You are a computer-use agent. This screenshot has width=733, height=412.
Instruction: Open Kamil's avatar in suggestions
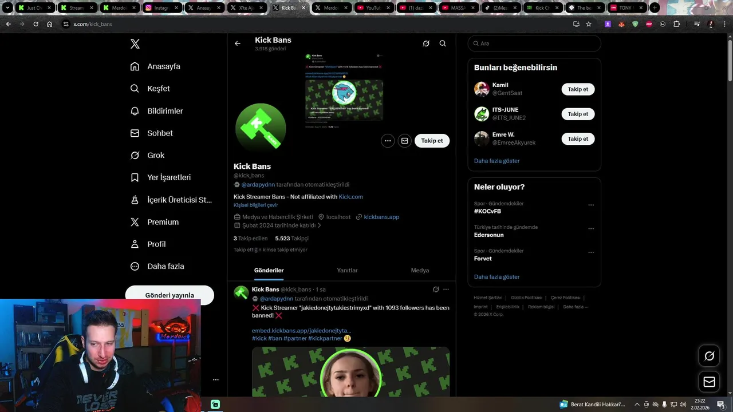pos(482,89)
